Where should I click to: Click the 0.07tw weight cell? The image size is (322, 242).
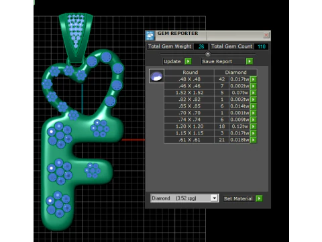239,93
